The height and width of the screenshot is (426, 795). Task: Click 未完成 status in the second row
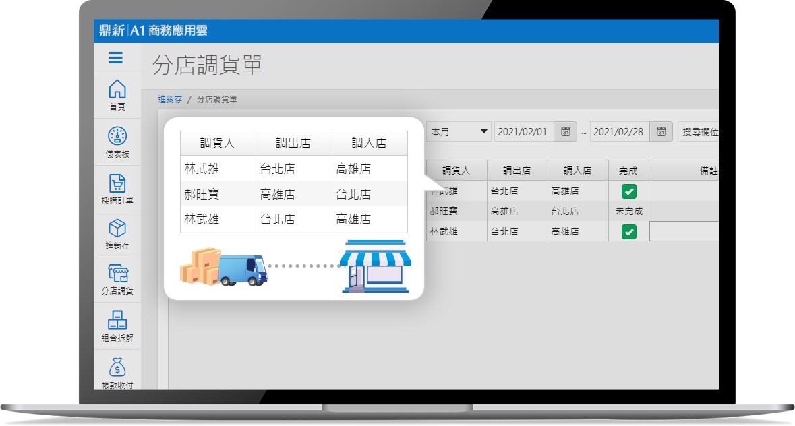click(x=628, y=212)
